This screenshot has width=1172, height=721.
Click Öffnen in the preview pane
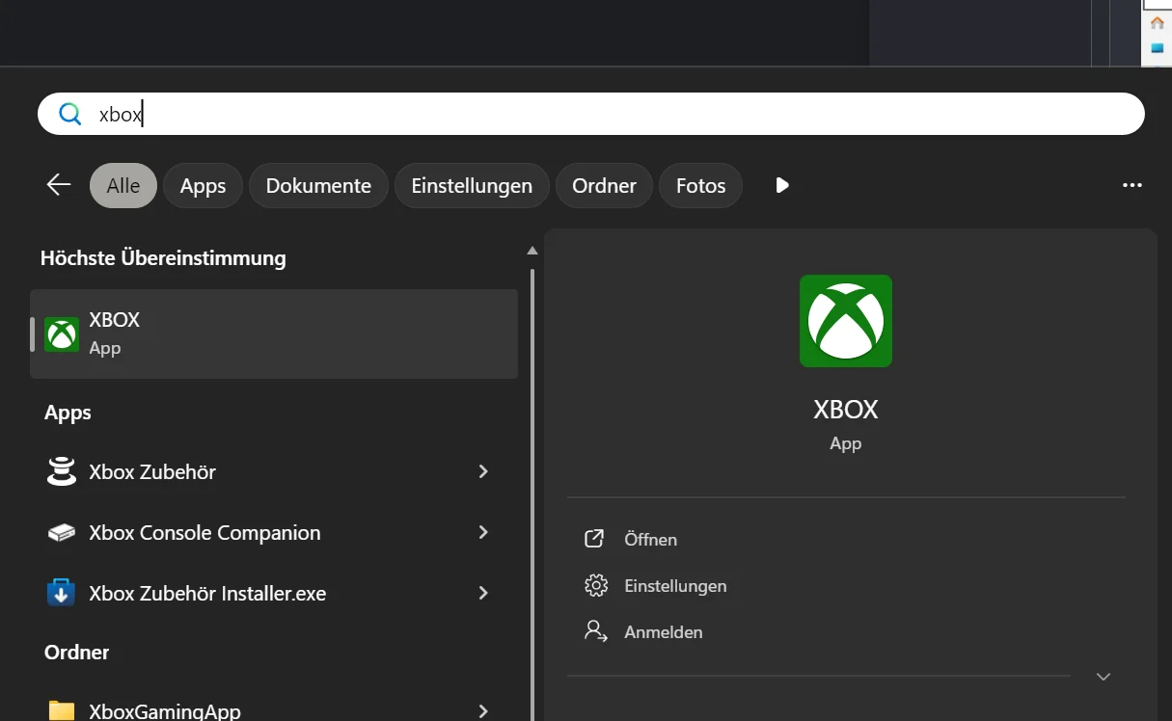coord(651,539)
